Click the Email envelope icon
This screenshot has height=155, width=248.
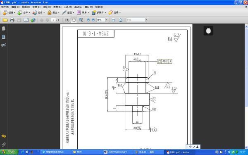pyautogui.click(x=26, y=20)
